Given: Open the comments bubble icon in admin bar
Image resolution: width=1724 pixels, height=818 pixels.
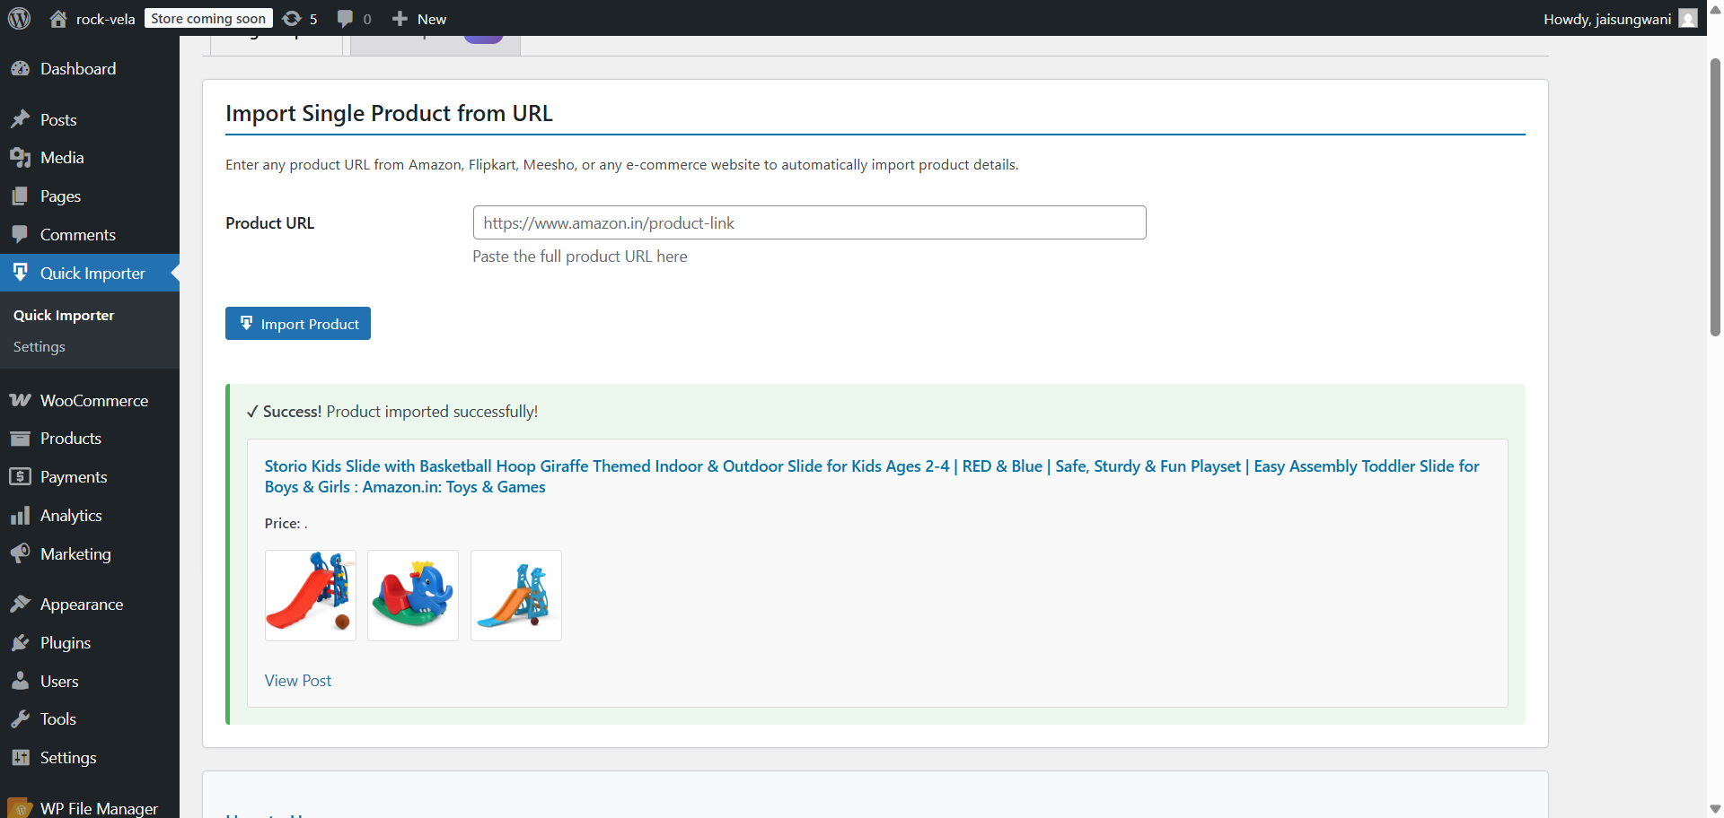Looking at the screenshot, I should [x=345, y=19].
